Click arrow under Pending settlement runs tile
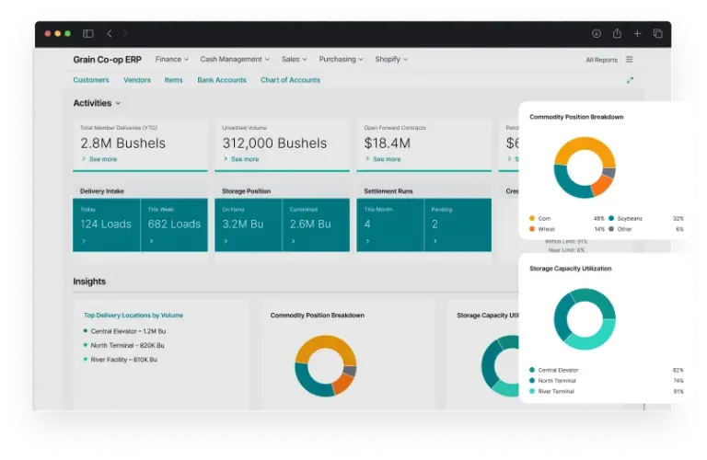This screenshot has width=707, height=460. click(434, 241)
